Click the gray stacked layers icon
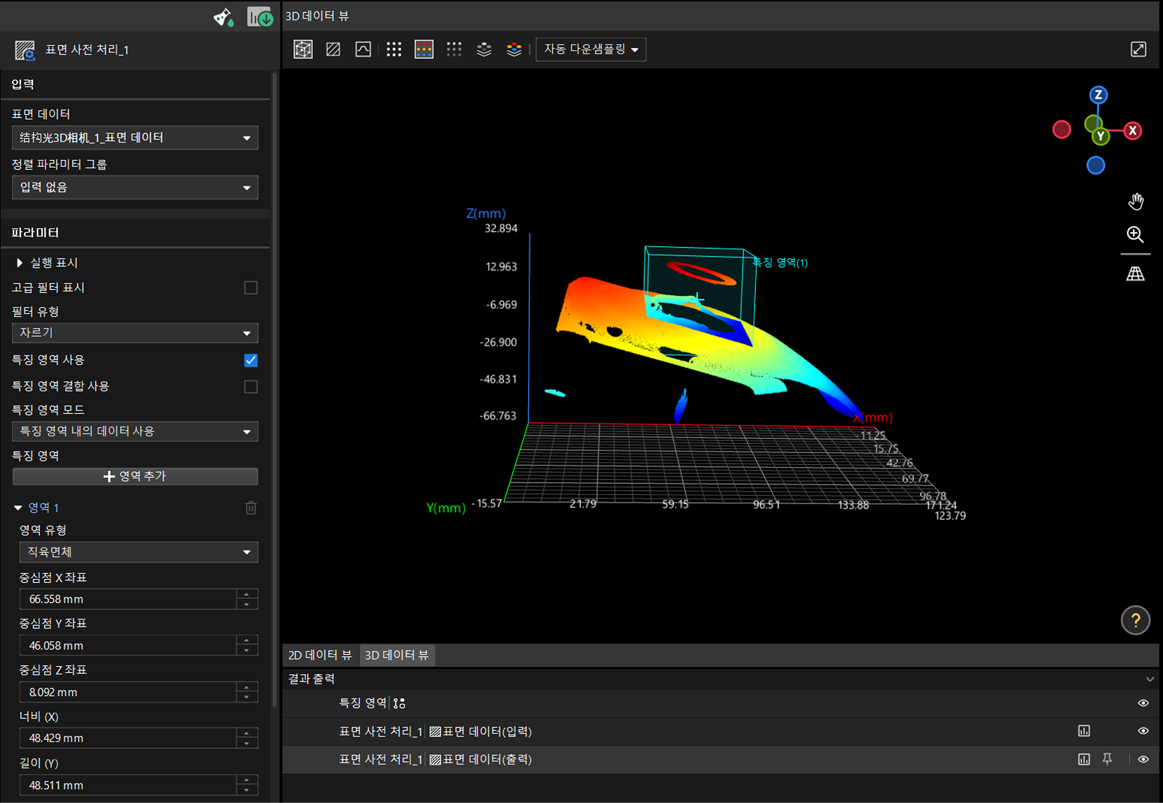This screenshot has width=1163, height=803. point(484,49)
